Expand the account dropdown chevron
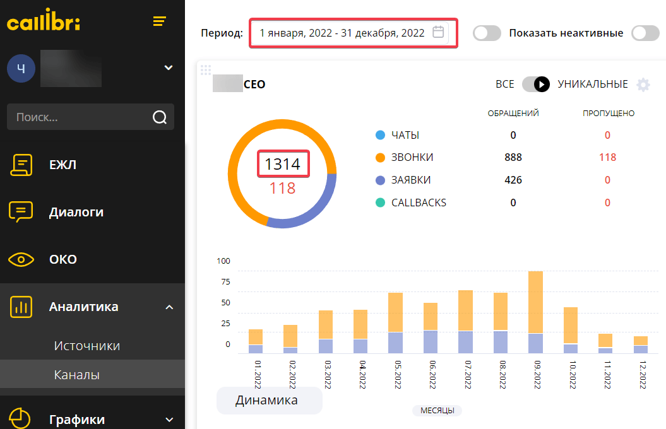This screenshot has height=429, width=666. (169, 68)
